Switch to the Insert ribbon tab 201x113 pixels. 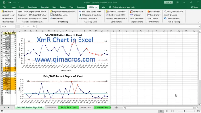pyautogui.click(x=22, y=7)
